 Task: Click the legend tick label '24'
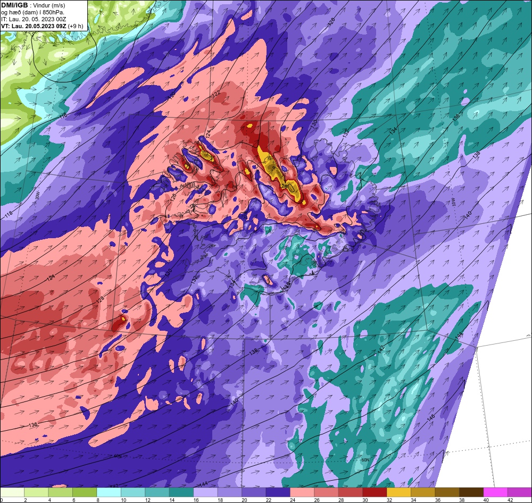click(292, 500)
